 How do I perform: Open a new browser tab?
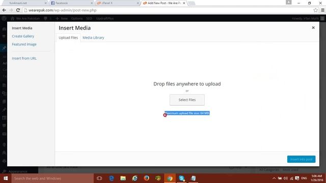(192, 3)
